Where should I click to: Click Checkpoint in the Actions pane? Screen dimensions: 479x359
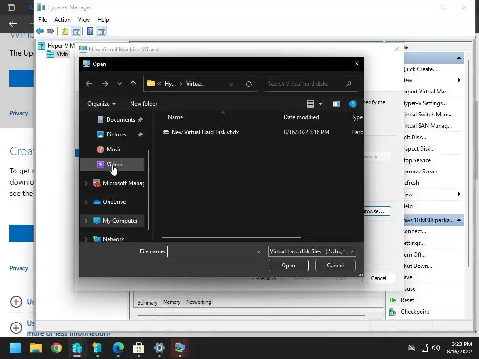415,312
